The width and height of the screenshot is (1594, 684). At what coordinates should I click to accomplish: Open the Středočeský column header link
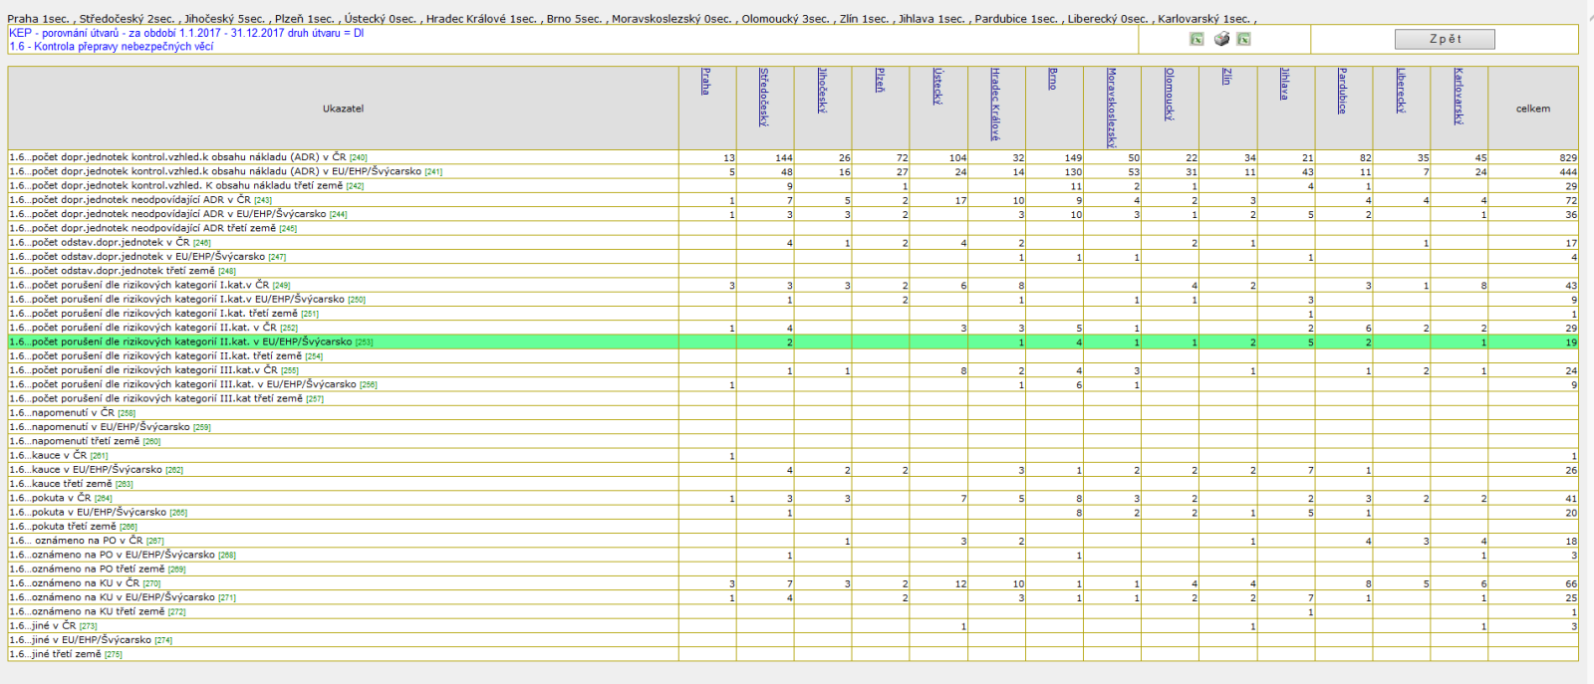[x=763, y=97]
